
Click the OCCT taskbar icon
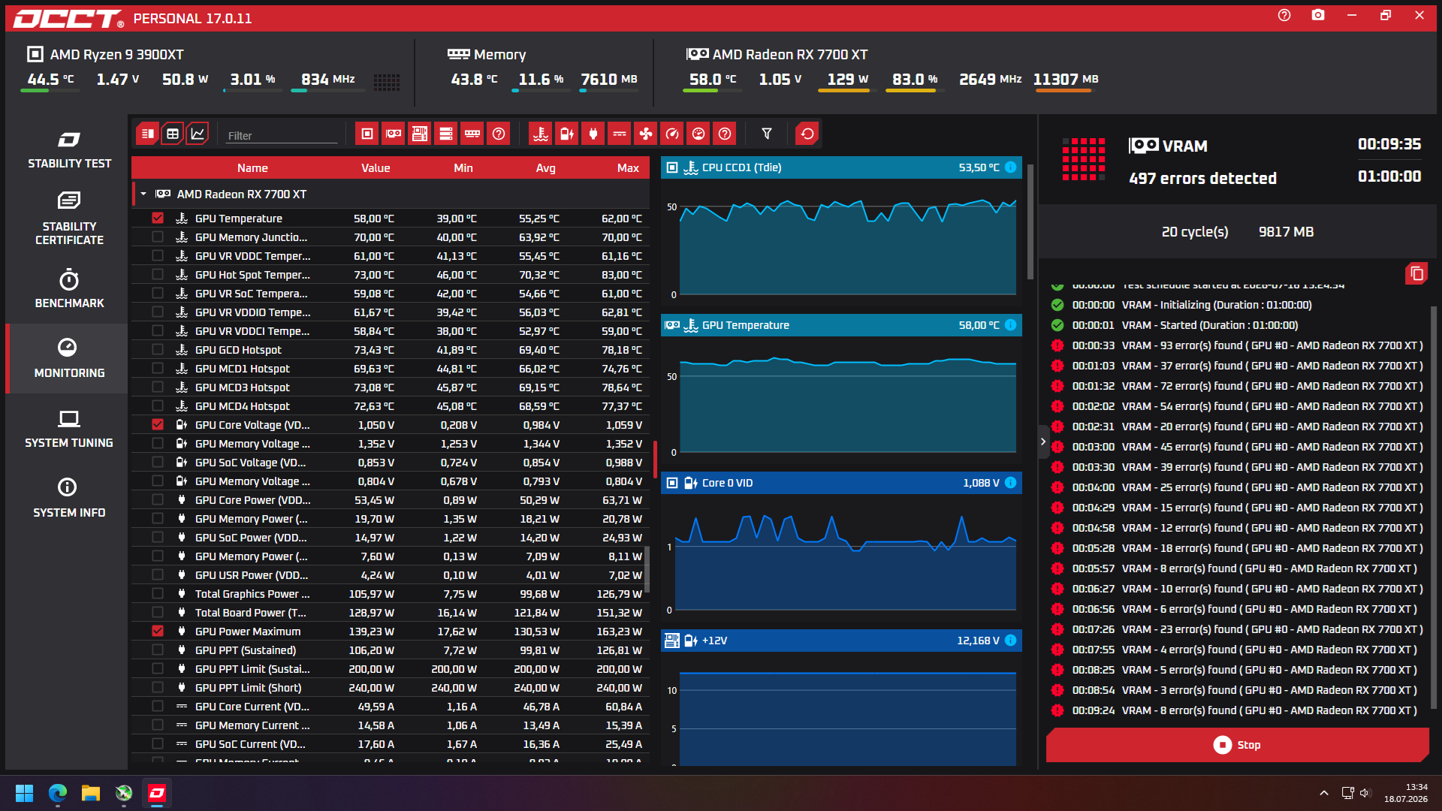(x=157, y=793)
